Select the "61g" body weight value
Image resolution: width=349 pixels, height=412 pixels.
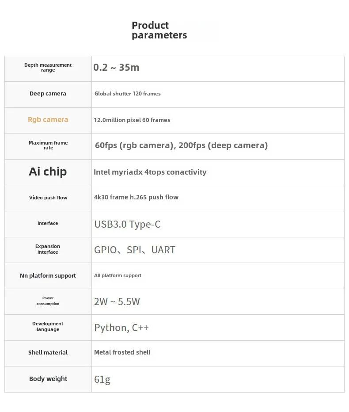coord(102,379)
